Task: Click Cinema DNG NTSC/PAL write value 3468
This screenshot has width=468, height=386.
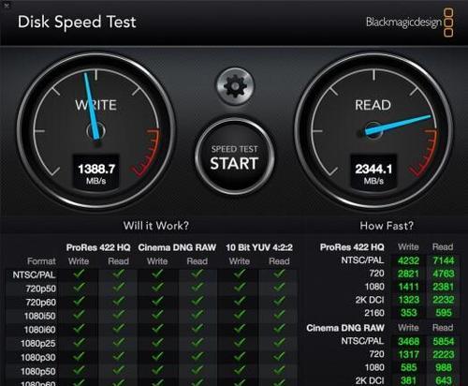Action: [x=408, y=341]
